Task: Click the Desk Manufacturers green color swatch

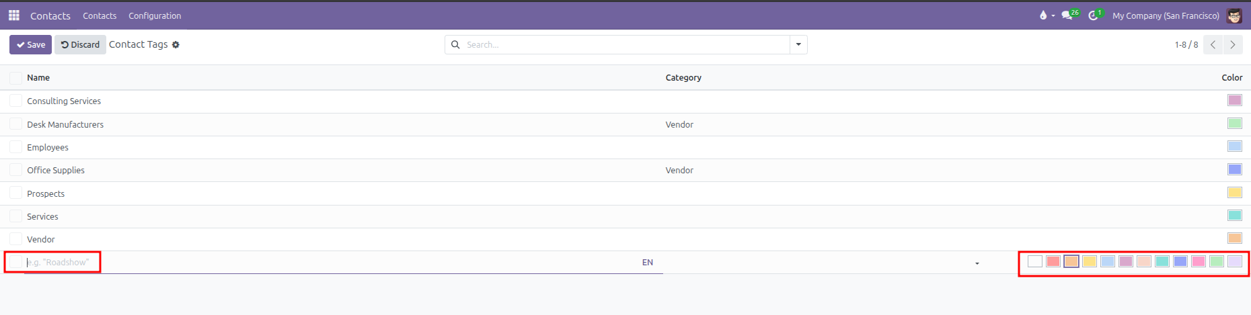Action: point(1235,123)
